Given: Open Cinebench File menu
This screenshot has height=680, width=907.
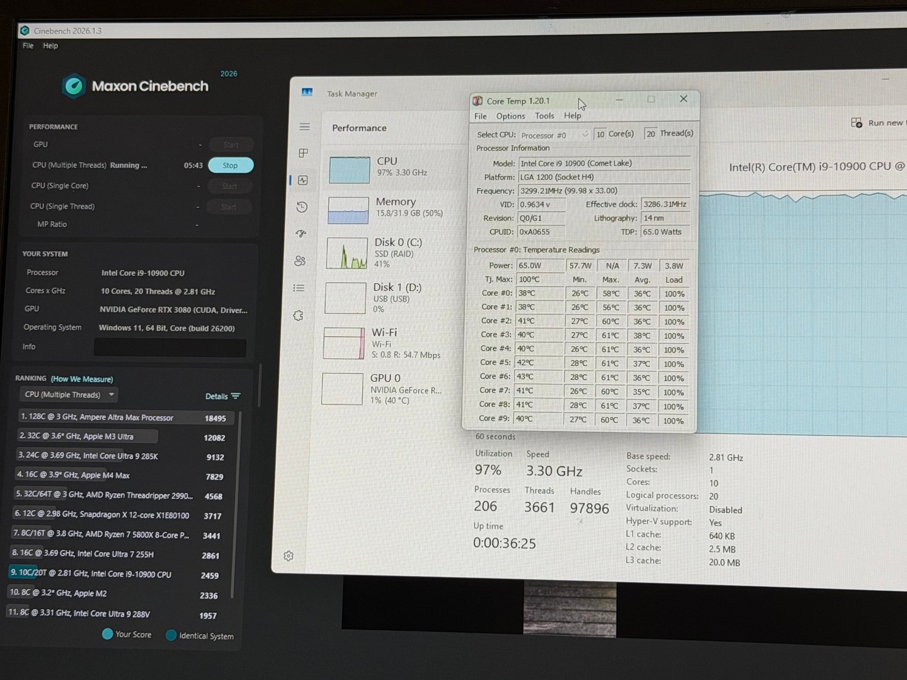Looking at the screenshot, I should 28,46.
